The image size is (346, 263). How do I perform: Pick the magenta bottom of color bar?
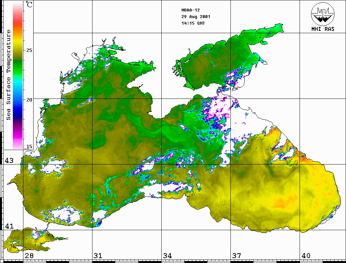(18, 137)
